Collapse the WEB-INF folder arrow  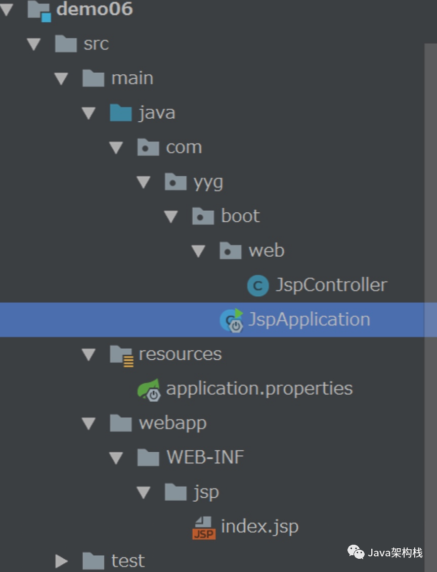coord(116,458)
